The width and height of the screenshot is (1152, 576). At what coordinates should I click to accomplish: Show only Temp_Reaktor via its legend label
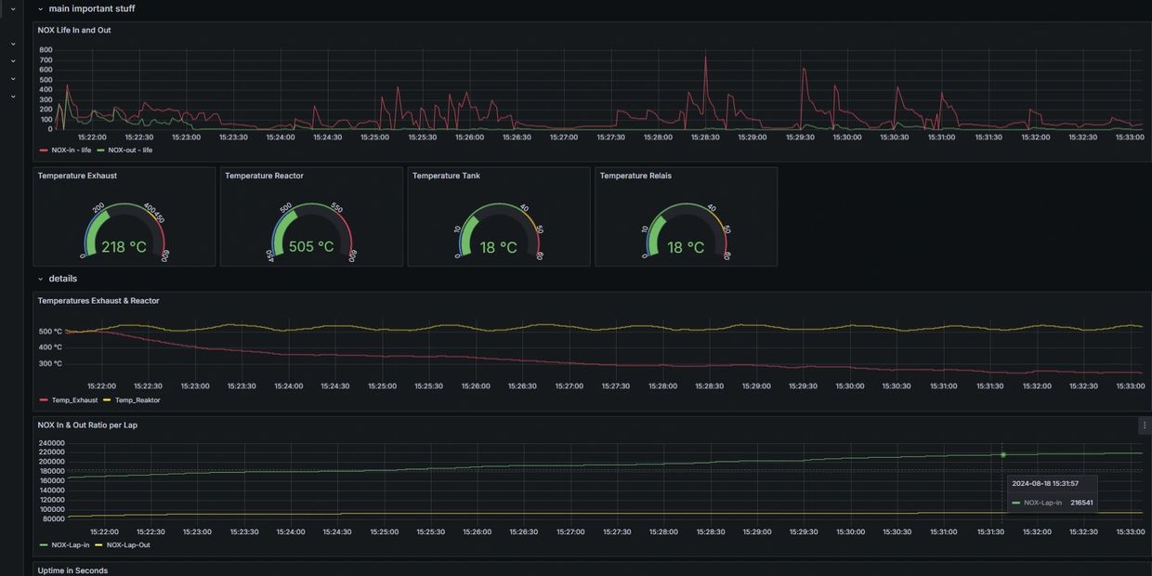coord(137,400)
